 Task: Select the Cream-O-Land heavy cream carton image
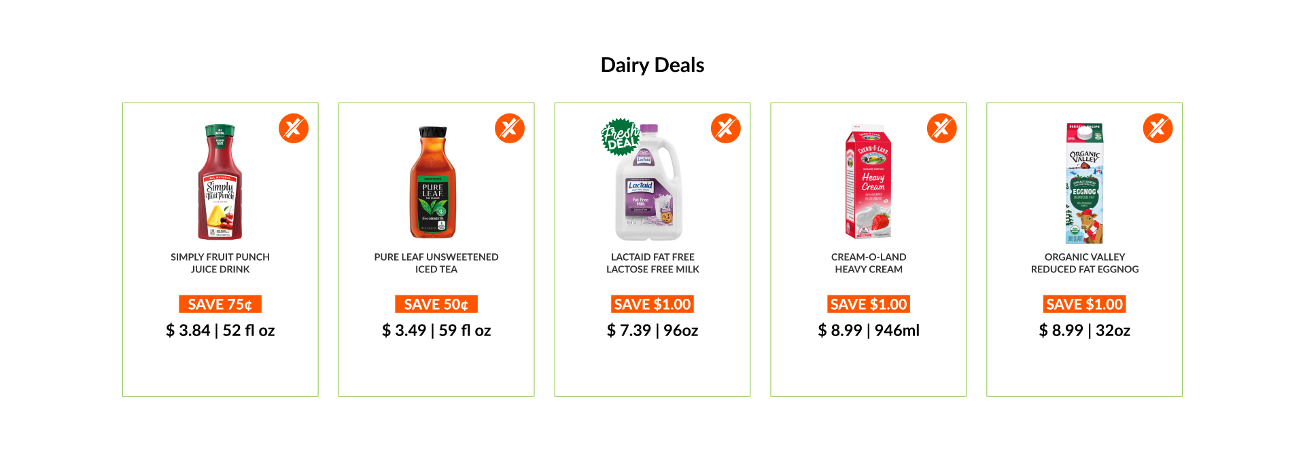(868, 182)
